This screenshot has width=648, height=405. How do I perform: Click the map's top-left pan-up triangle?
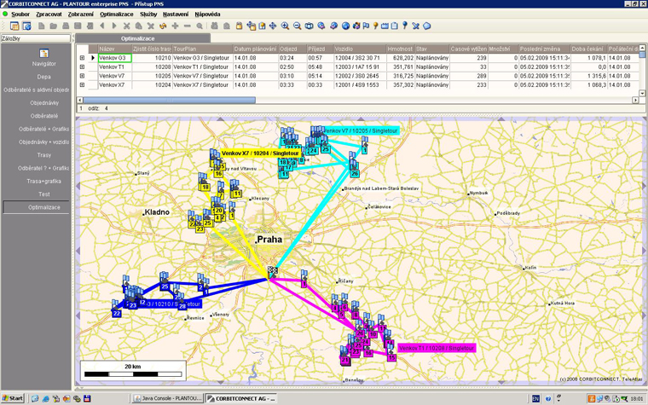pos(220,119)
